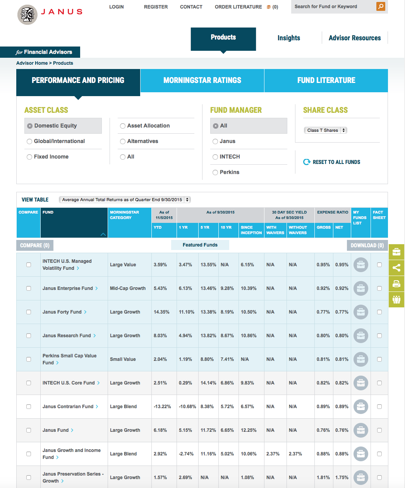Click the DOWNLOAD (0) button
The width and height of the screenshot is (405, 488).
[x=367, y=245]
